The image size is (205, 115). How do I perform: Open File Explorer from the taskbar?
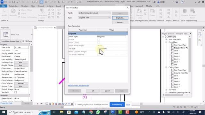click(x=61, y=112)
